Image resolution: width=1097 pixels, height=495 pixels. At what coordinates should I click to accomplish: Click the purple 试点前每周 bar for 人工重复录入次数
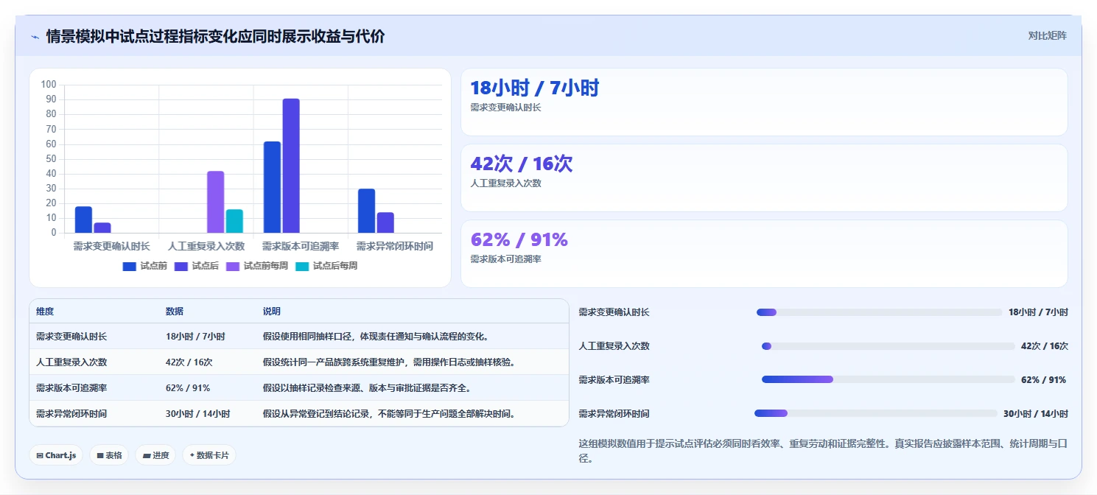point(215,202)
